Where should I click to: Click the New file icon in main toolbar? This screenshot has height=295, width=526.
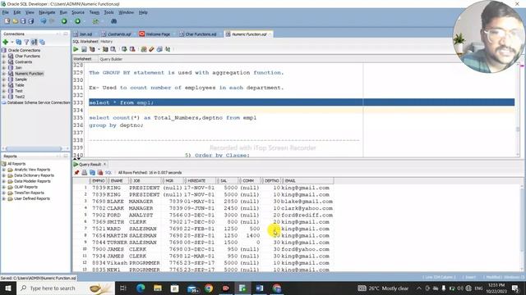[7, 21]
